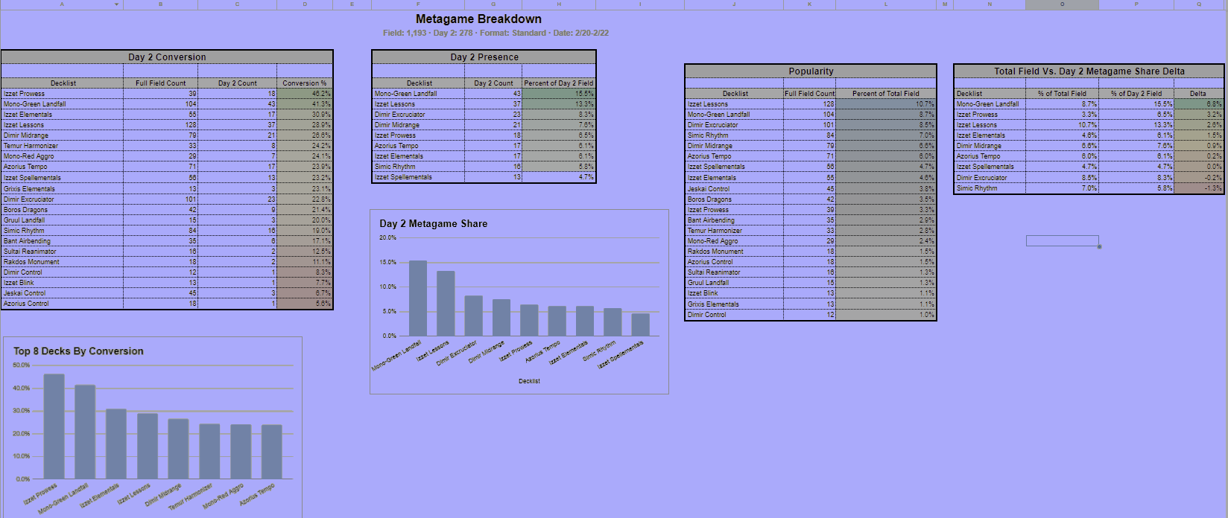This screenshot has width=1228, height=518.
Task: Click Total Field Vs. Day 2 Metagame Share Delta title
Action: click(x=1089, y=71)
